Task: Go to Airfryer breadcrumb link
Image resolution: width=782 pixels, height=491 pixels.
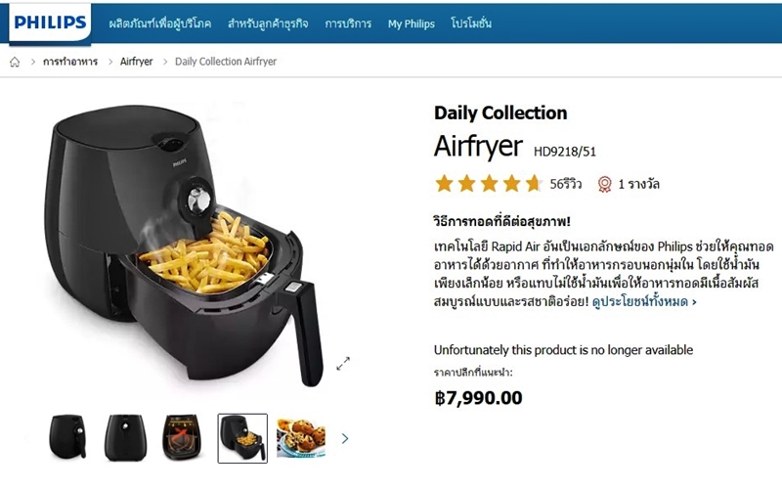Action: (x=136, y=62)
